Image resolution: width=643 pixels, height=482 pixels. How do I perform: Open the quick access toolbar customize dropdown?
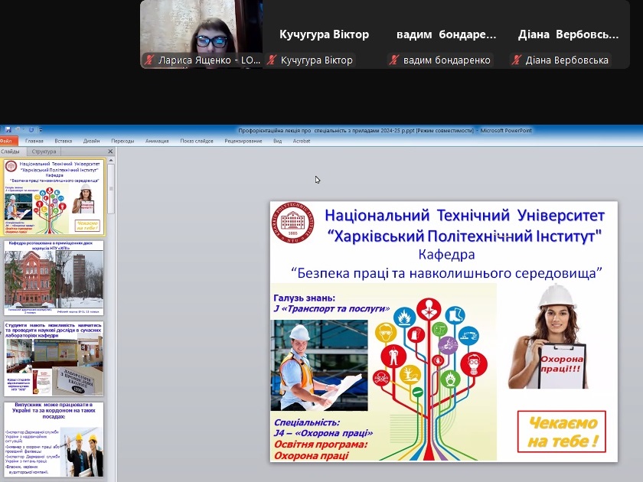coord(40,130)
